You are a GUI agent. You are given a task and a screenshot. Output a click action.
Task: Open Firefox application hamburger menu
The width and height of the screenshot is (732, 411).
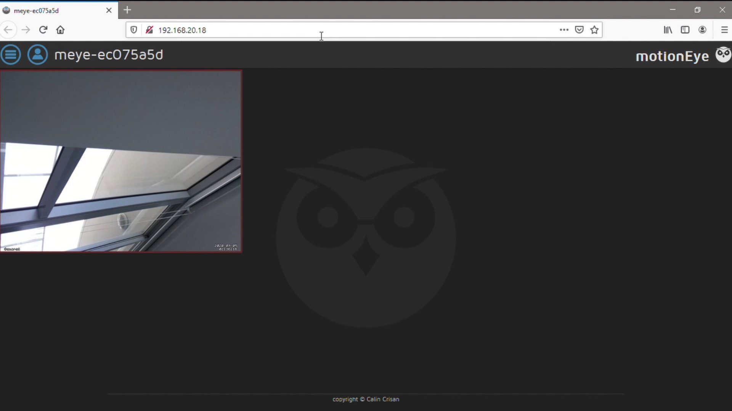(x=724, y=30)
